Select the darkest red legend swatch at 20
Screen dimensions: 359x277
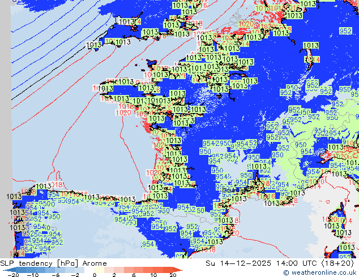click(177, 270)
